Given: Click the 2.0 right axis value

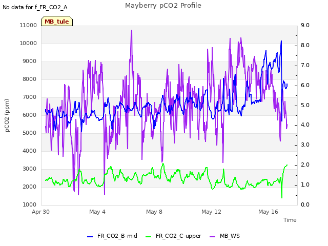Looking at the screenshot, I should 305,165.
